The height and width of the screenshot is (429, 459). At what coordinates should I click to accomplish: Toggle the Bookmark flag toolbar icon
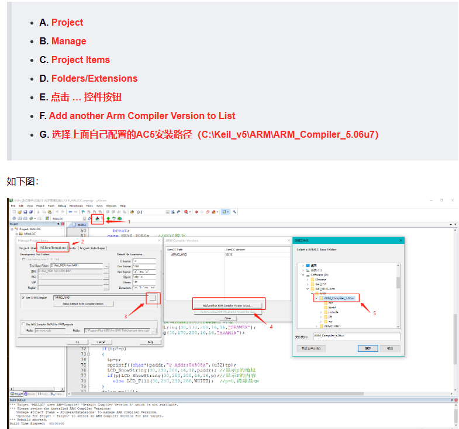[83, 212]
